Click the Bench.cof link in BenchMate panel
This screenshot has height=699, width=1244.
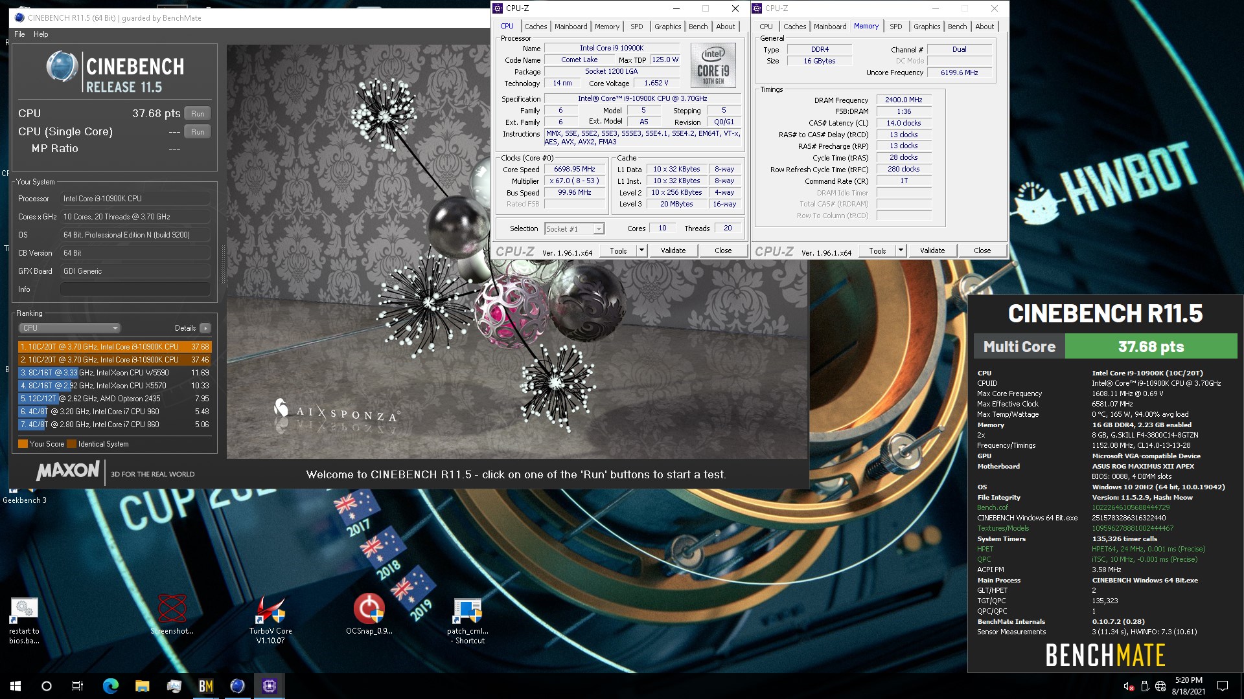(x=993, y=507)
